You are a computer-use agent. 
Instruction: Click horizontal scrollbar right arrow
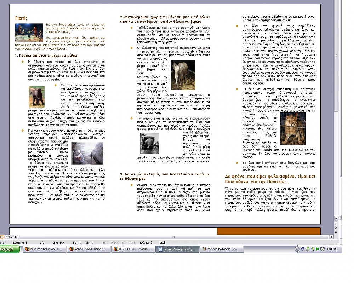(x=331, y=237)
